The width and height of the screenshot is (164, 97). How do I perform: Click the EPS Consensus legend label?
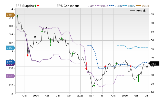point(68,6)
